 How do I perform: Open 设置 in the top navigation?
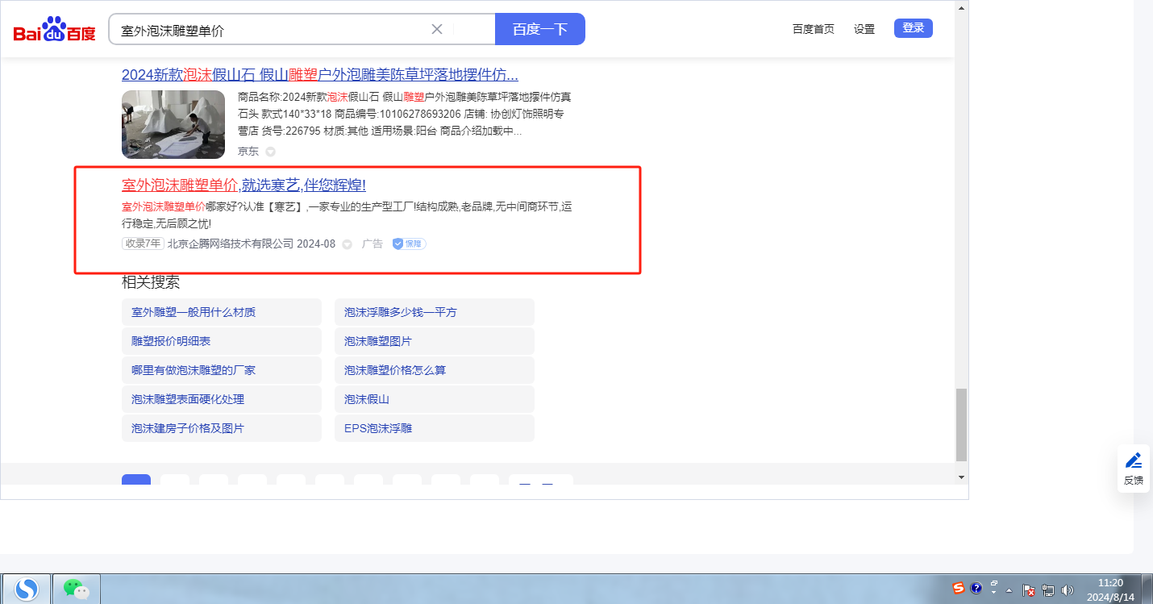tap(864, 29)
